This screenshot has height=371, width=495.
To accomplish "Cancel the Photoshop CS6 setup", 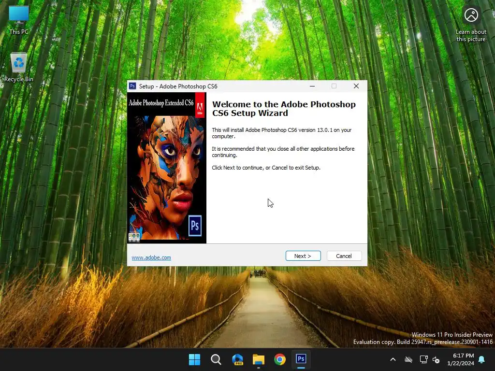I will 344,256.
